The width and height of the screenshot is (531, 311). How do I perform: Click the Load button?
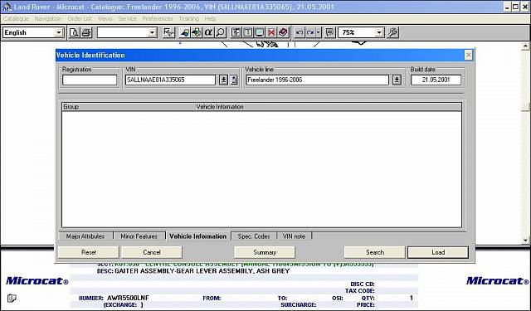tap(438, 252)
